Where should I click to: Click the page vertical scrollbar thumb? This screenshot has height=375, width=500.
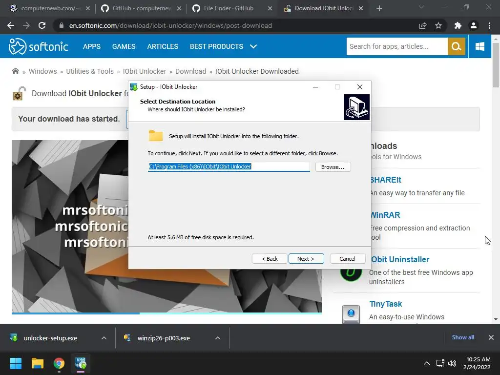point(496,65)
